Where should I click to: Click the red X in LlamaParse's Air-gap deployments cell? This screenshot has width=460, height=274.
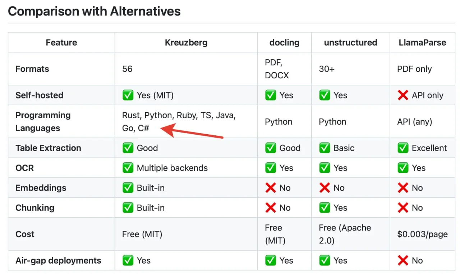tap(403, 261)
